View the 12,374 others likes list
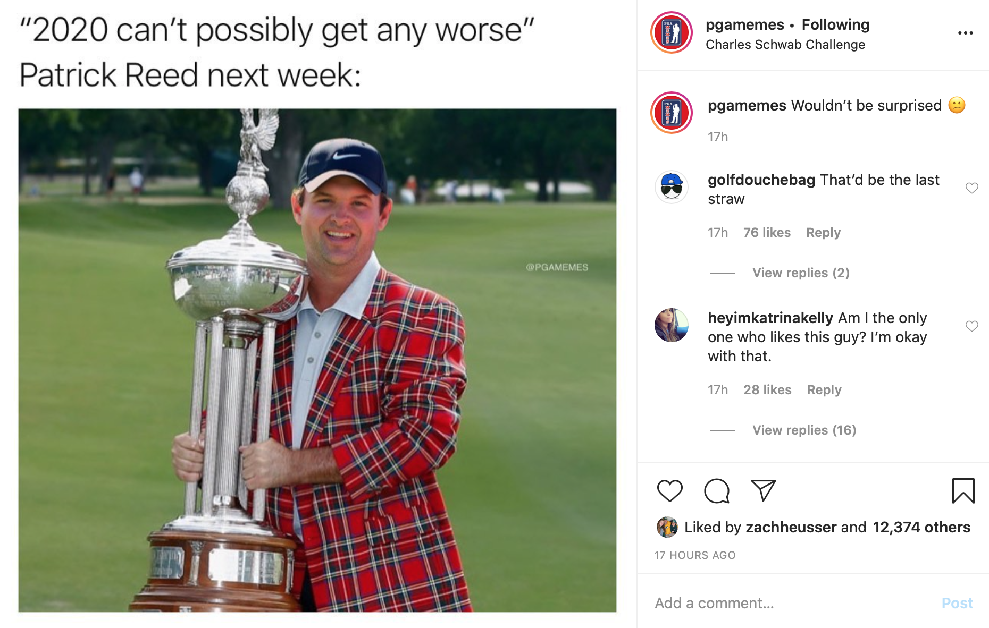The image size is (989, 628). pyautogui.click(x=921, y=527)
